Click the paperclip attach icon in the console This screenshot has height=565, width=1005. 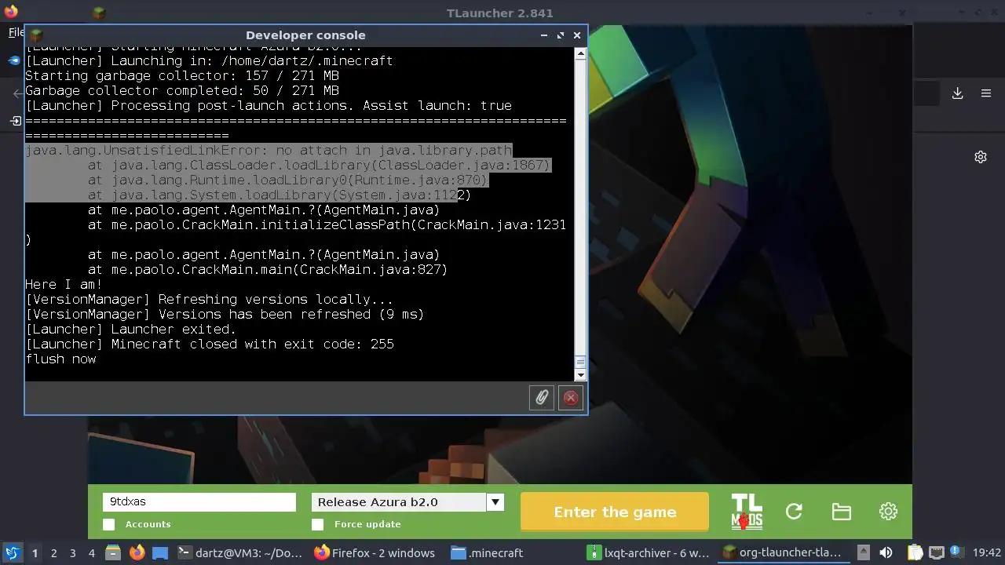point(542,398)
